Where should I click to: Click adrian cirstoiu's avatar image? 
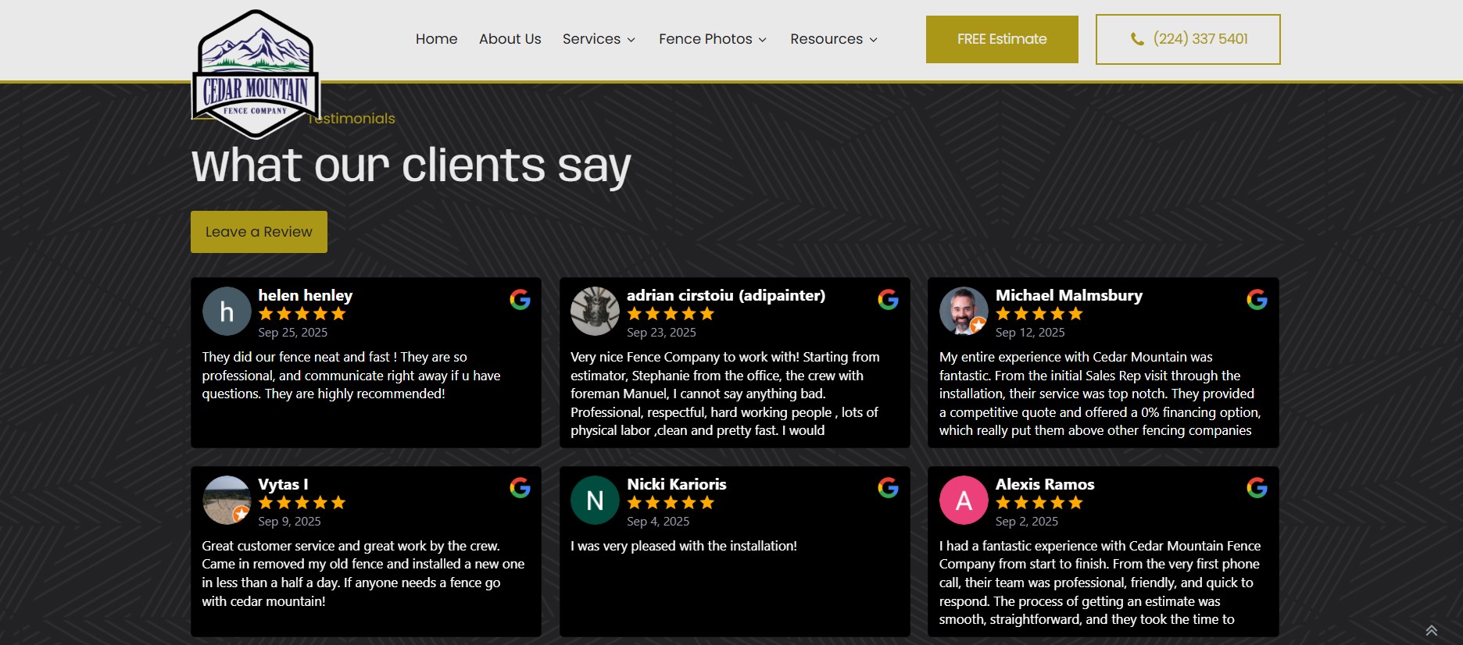pos(595,311)
